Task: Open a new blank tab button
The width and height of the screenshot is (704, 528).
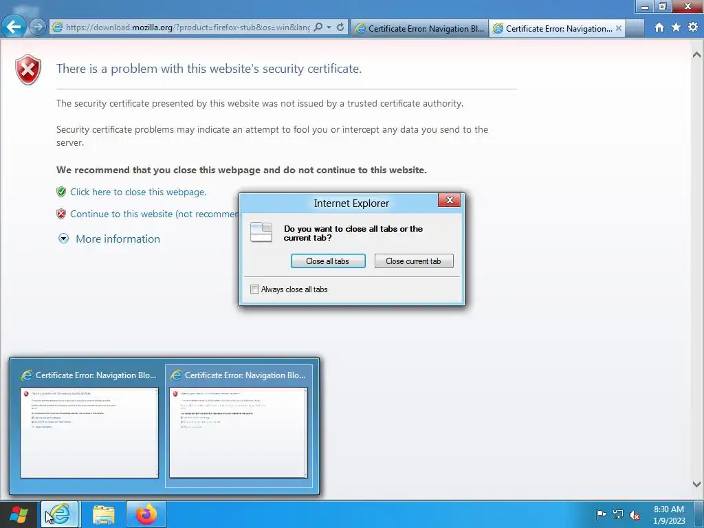Action: 635,28
